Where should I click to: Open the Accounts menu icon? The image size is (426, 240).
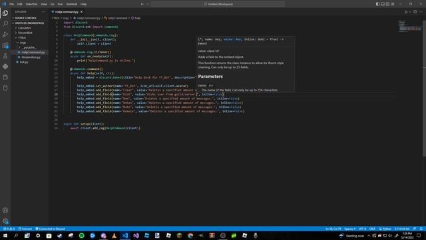point(5,210)
